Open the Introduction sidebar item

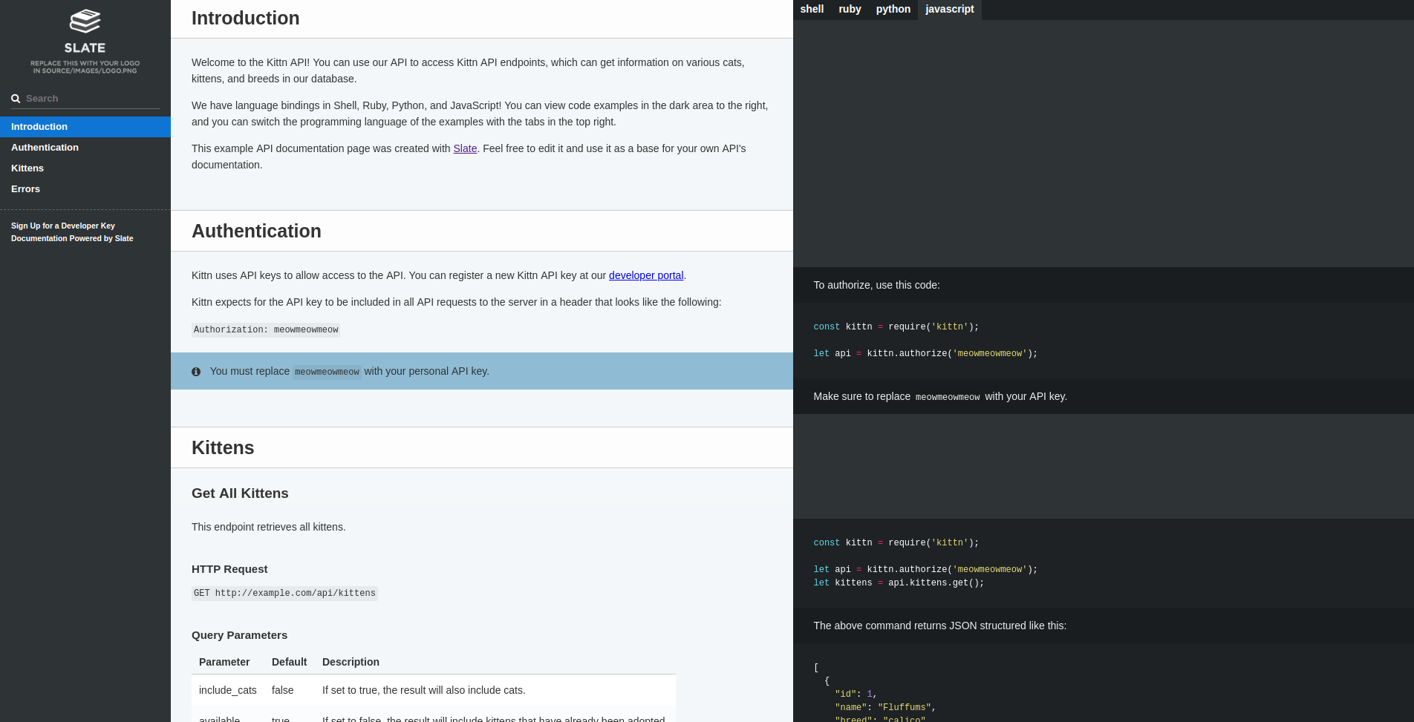click(x=39, y=127)
